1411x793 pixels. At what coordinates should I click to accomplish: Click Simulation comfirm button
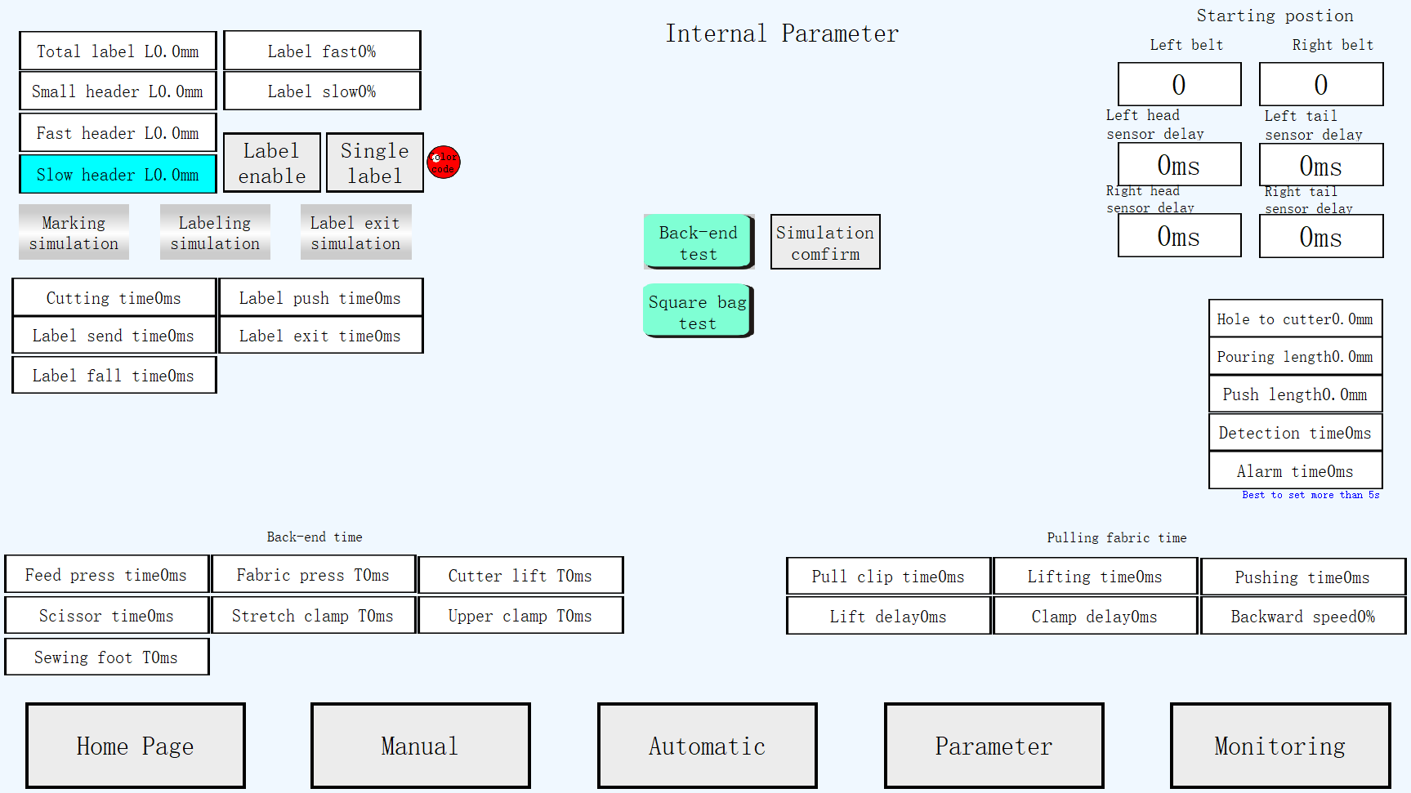point(825,242)
